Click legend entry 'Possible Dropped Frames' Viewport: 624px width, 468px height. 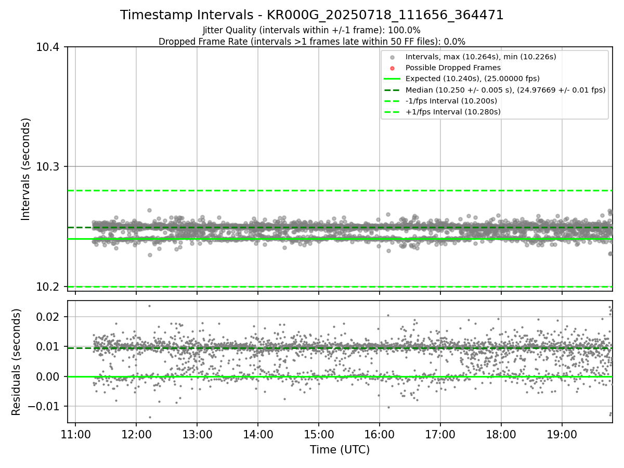pyautogui.click(x=453, y=68)
